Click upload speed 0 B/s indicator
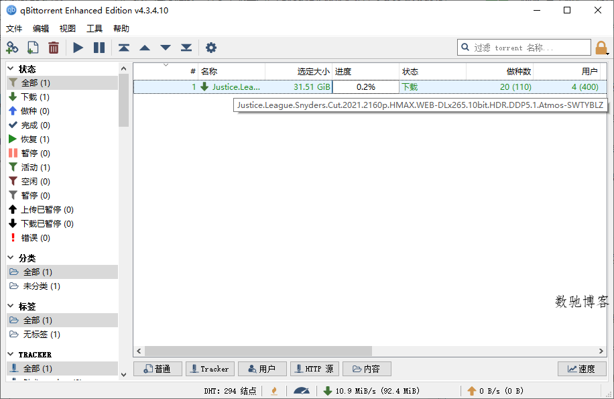The height and width of the screenshot is (399, 614). 495,391
